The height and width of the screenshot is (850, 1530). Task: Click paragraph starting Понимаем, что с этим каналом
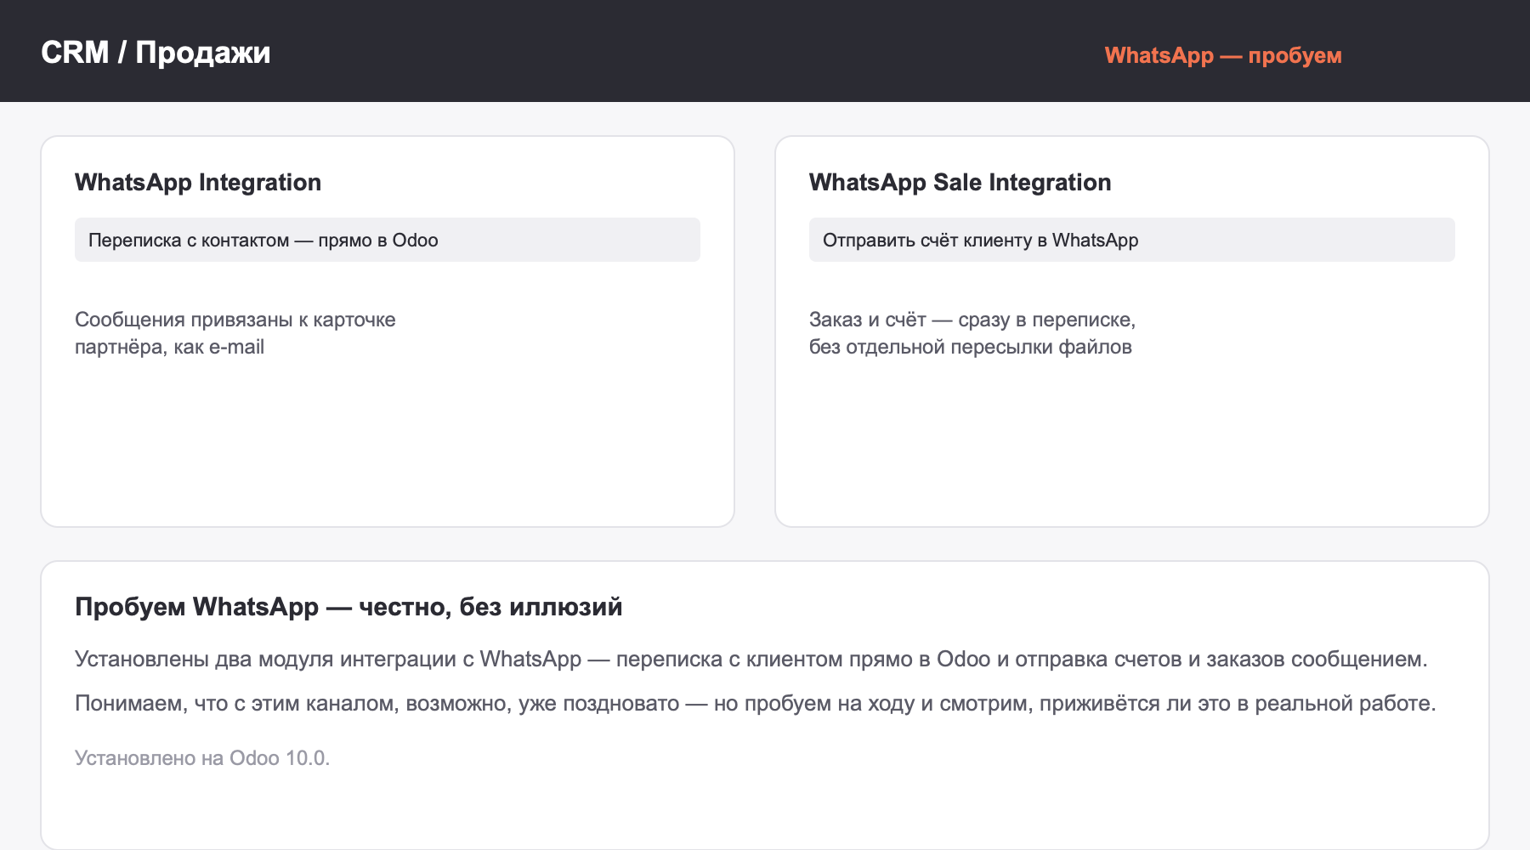click(x=756, y=703)
